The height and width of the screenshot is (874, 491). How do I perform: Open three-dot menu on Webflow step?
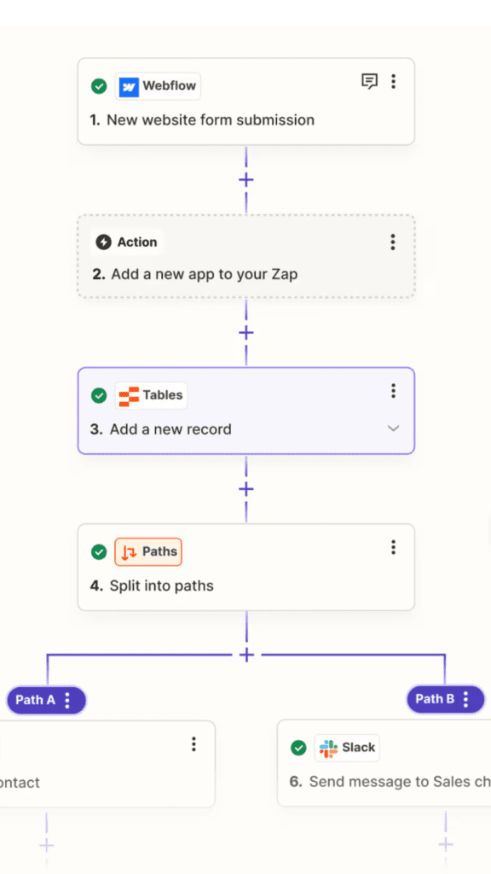point(393,81)
